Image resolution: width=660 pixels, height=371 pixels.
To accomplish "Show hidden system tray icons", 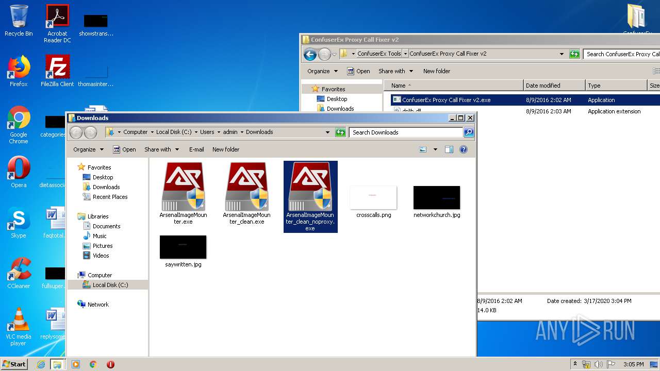I will click(x=575, y=364).
